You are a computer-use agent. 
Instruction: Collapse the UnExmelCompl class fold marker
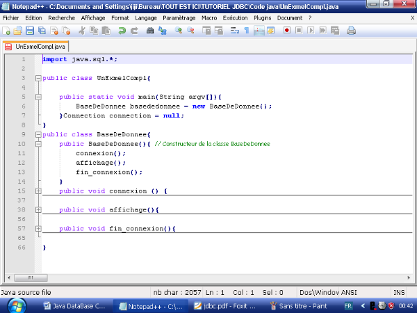click(x=38, y=79)
